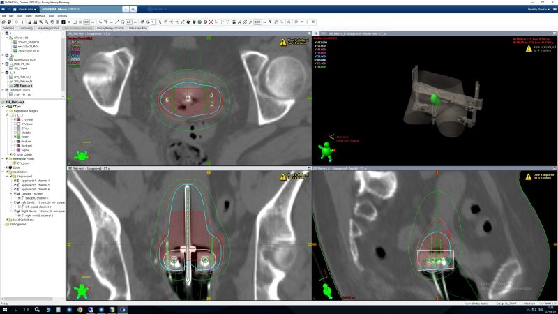Click the Windows Start button

coord(5,308)
